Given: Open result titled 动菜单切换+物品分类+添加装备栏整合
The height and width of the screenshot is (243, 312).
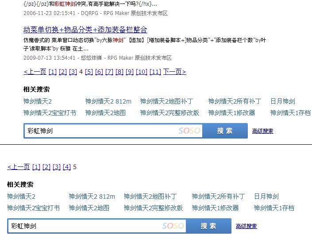Looking at the screenshot, I should pos(85,30).
